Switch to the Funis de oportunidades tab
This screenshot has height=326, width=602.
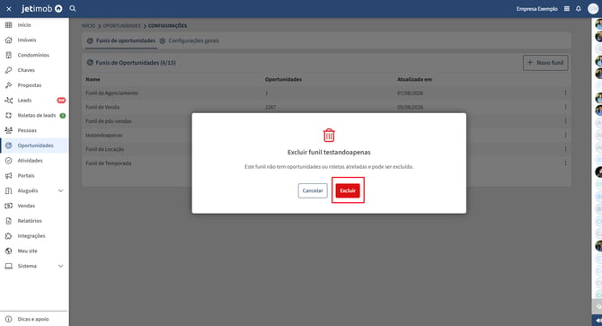point(121,40)
